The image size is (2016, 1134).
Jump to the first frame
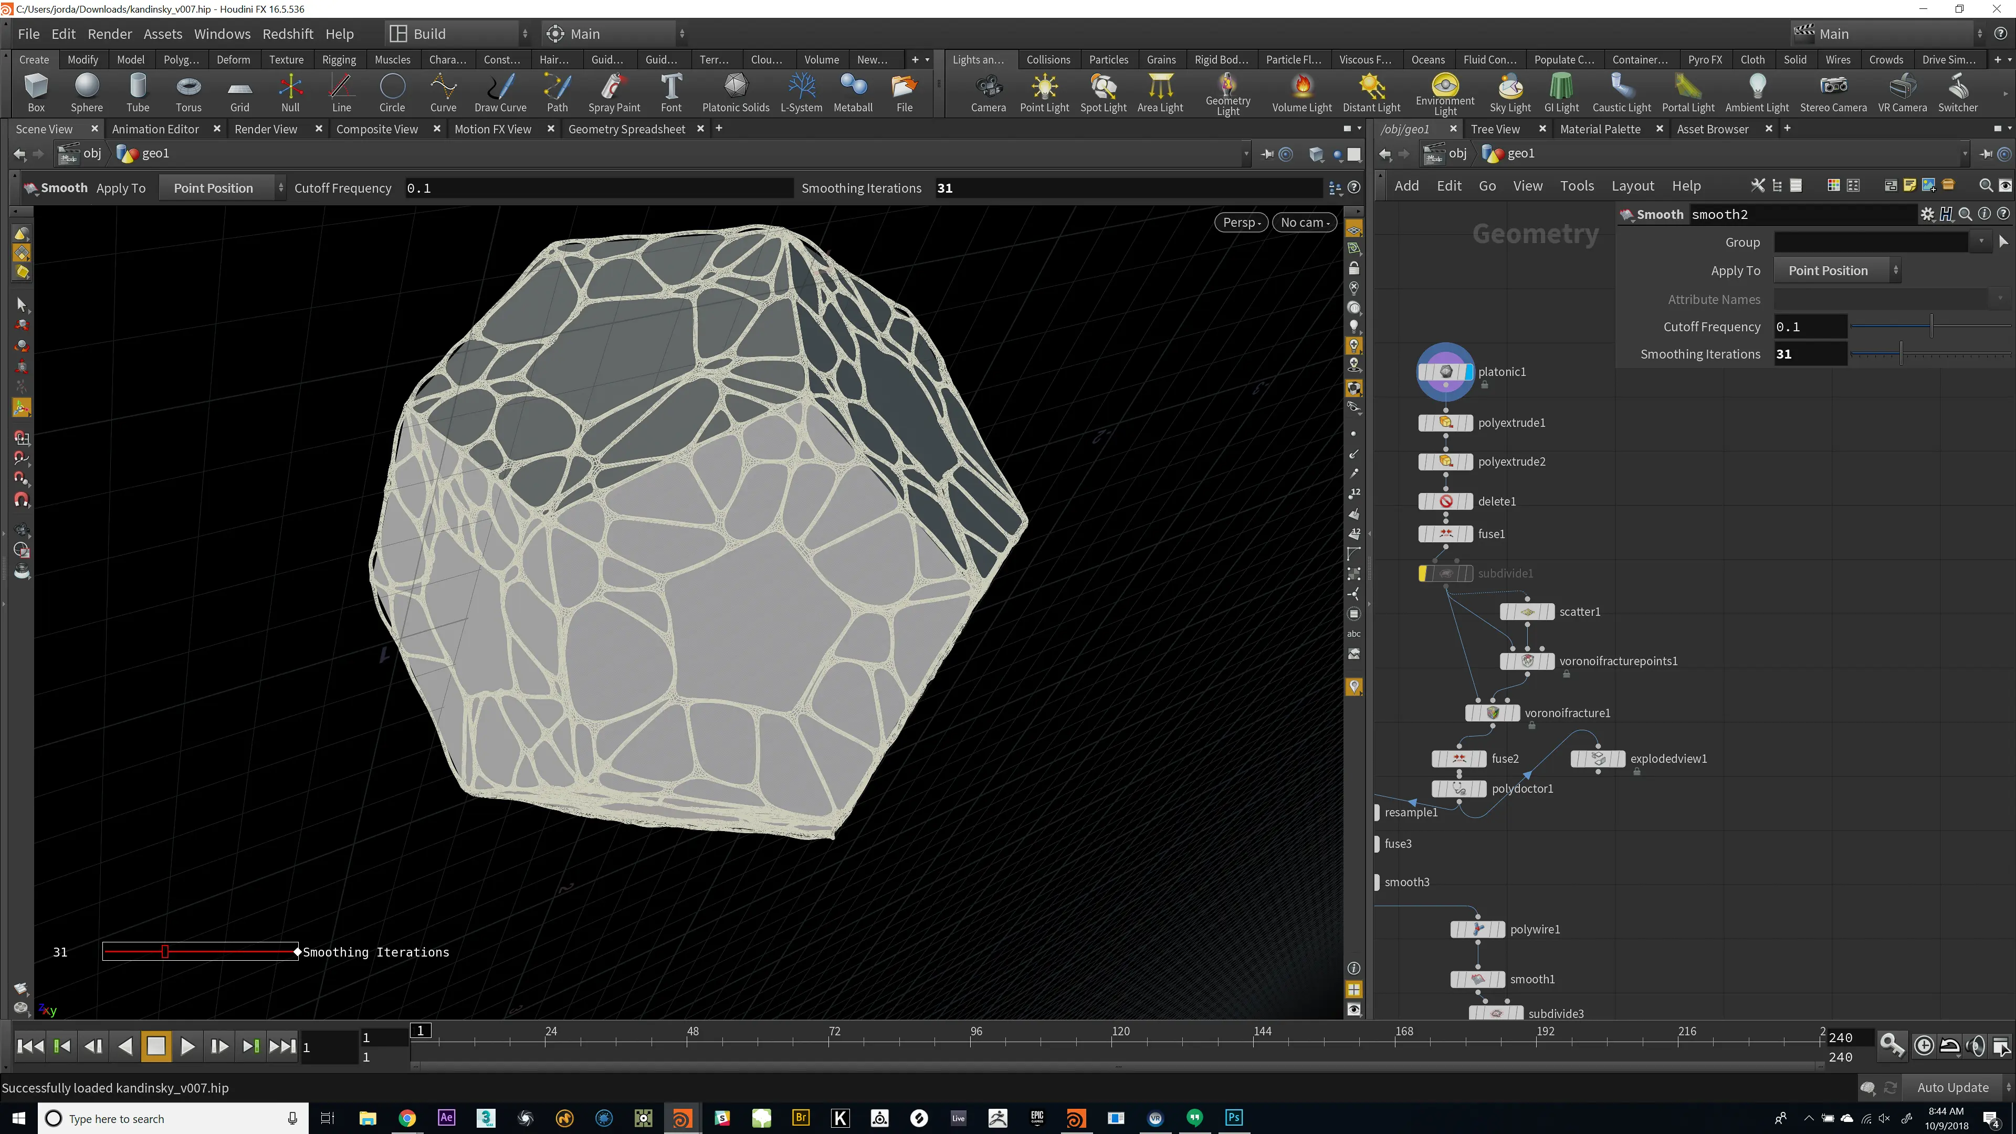(30, 1046)
